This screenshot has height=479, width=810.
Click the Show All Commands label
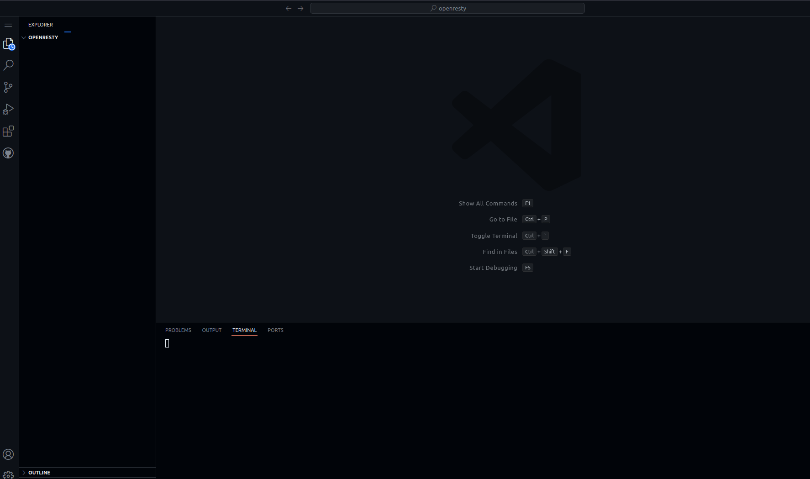(488, 204)
